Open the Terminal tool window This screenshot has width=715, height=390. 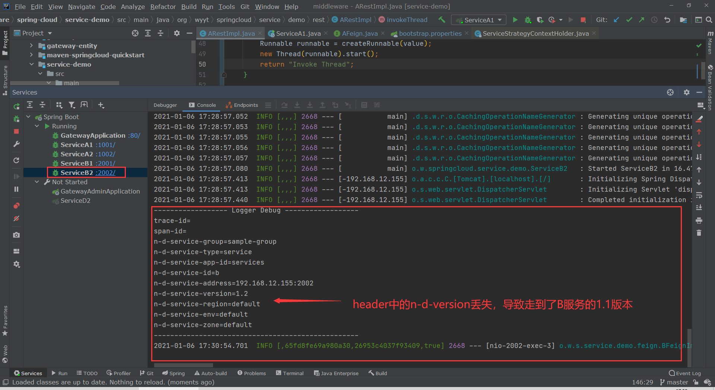click(x=293, y=373)
